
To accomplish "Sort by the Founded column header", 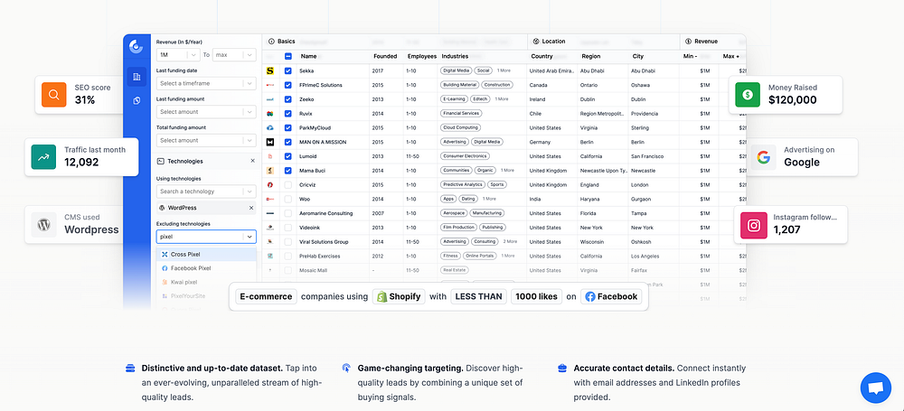I will click(x=385, y=57).
